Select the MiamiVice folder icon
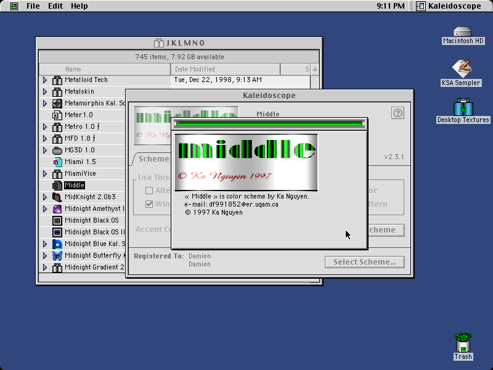 pos(57,174)
